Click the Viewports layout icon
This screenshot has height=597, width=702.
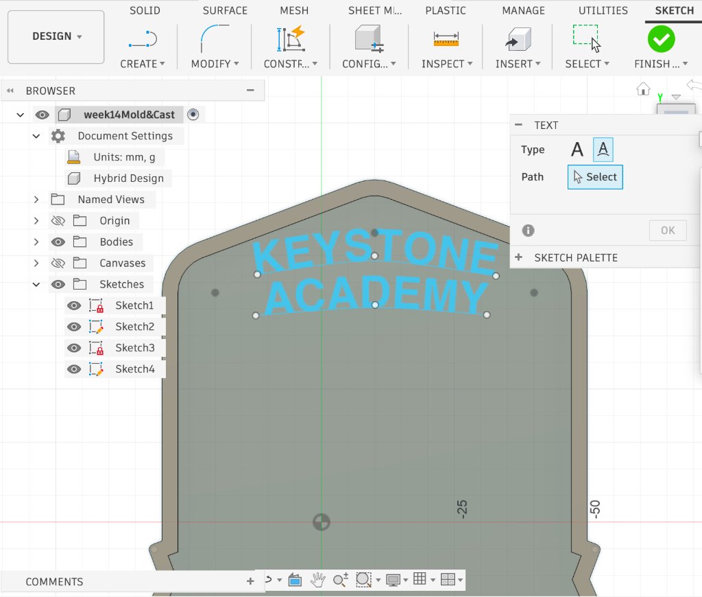click(448, 579)
